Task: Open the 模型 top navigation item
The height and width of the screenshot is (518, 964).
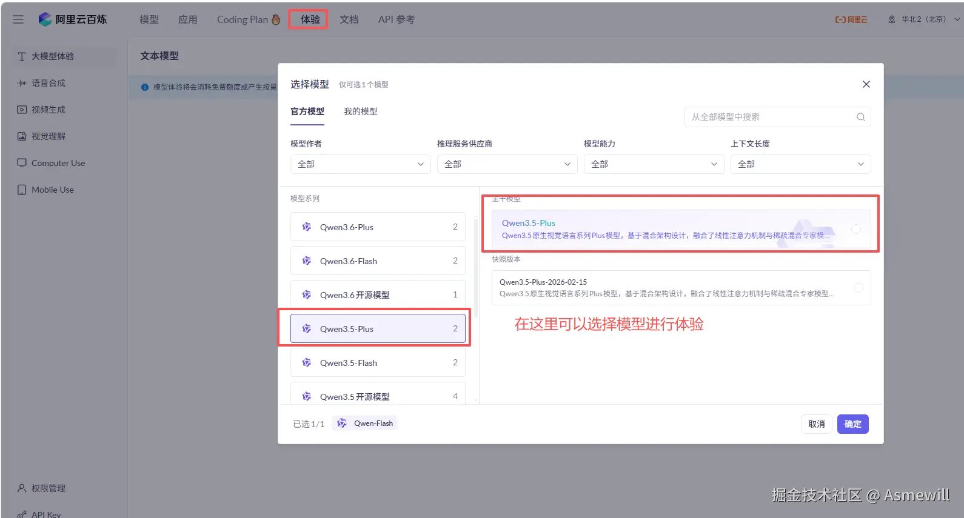Action: pos(149,19)
